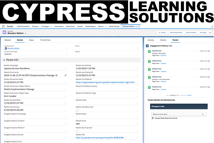Open more actions dropdown next to DocuSign
214x143 pixels.
point(210,32)
